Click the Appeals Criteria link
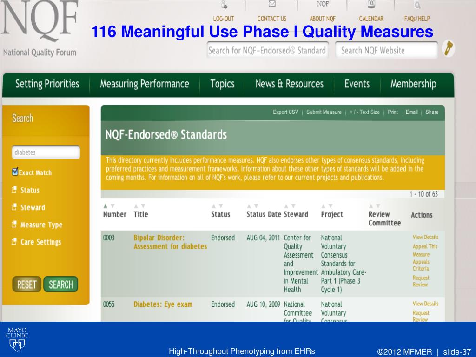This screenshot has width=476, height=357. [x=421, y=265]
